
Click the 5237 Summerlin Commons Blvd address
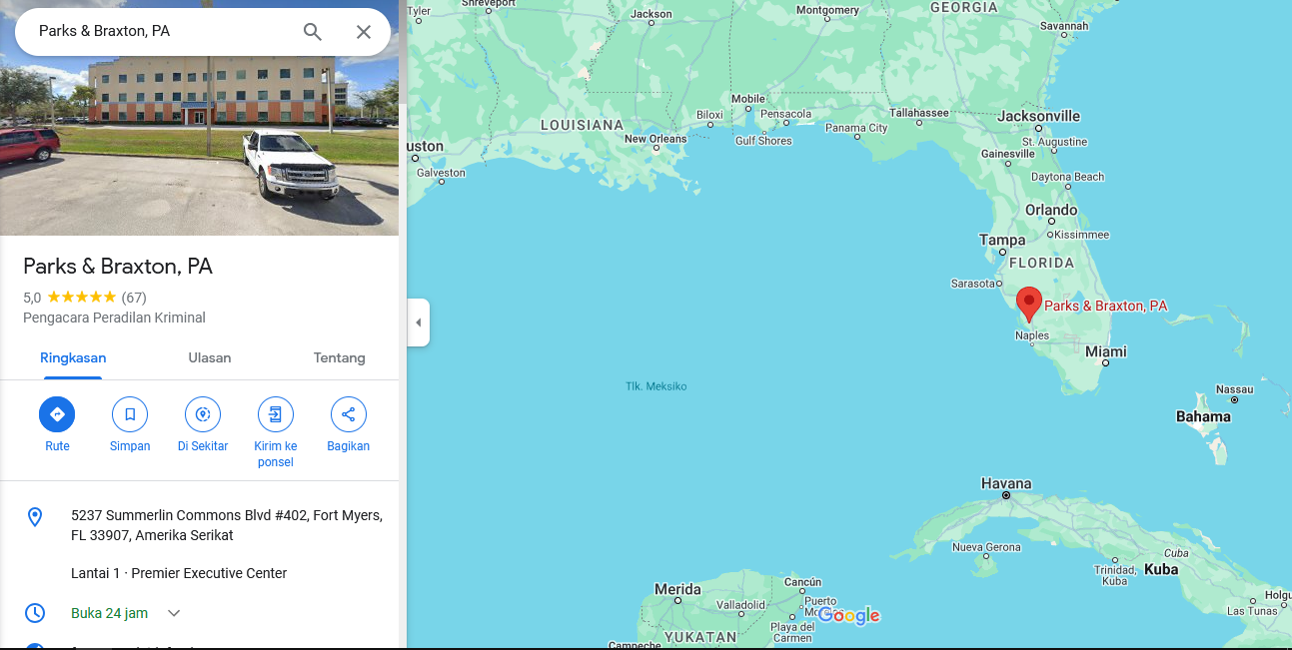pos(227,525)
